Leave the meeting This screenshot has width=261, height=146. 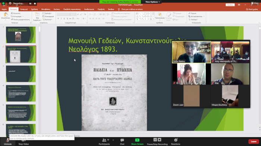coord(254,142)
